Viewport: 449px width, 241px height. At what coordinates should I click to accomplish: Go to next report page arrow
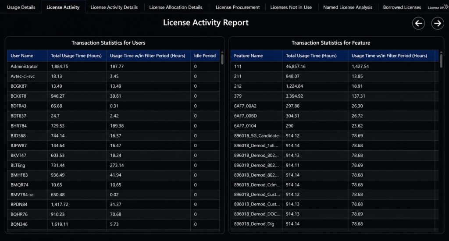tap(438, 23)
